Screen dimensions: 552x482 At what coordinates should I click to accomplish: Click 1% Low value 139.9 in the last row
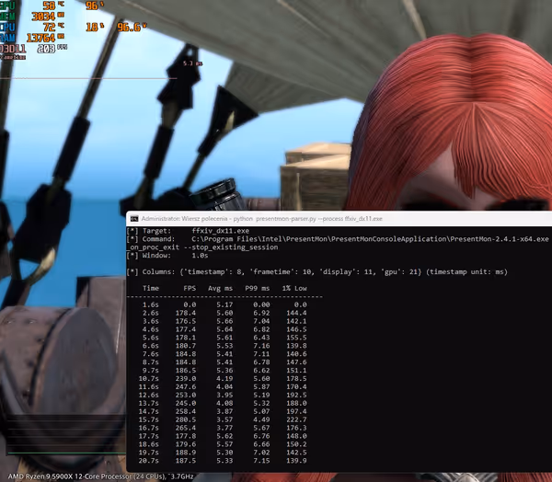pyautogui.click(x=296, y=461)
